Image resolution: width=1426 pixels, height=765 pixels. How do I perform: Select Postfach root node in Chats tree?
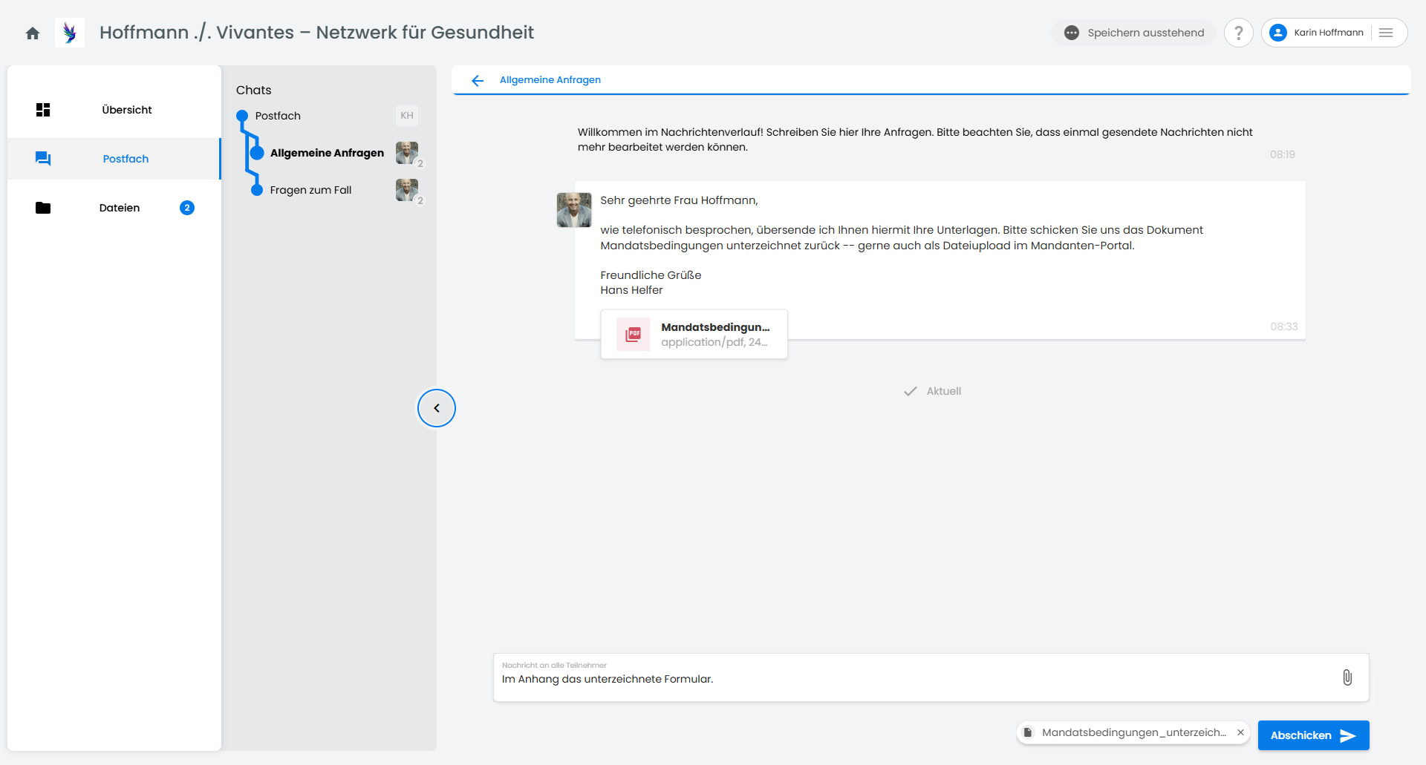278,116
